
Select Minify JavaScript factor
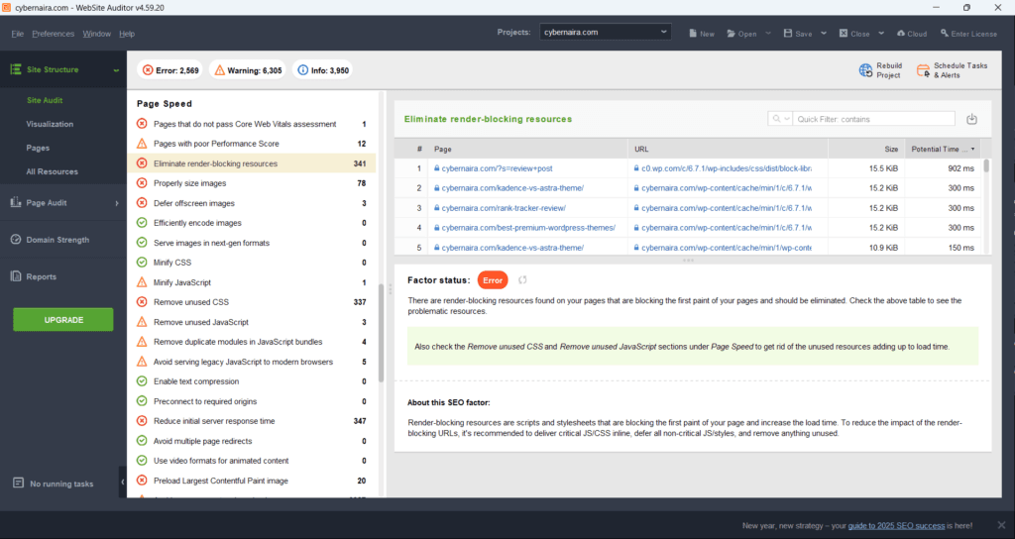(251, 282)
